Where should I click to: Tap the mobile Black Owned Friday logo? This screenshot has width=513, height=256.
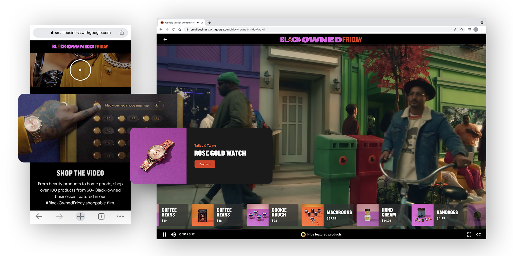80,47
